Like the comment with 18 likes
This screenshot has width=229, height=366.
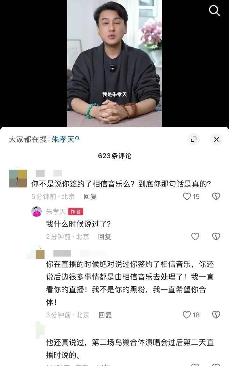click(x=187, y=315)
